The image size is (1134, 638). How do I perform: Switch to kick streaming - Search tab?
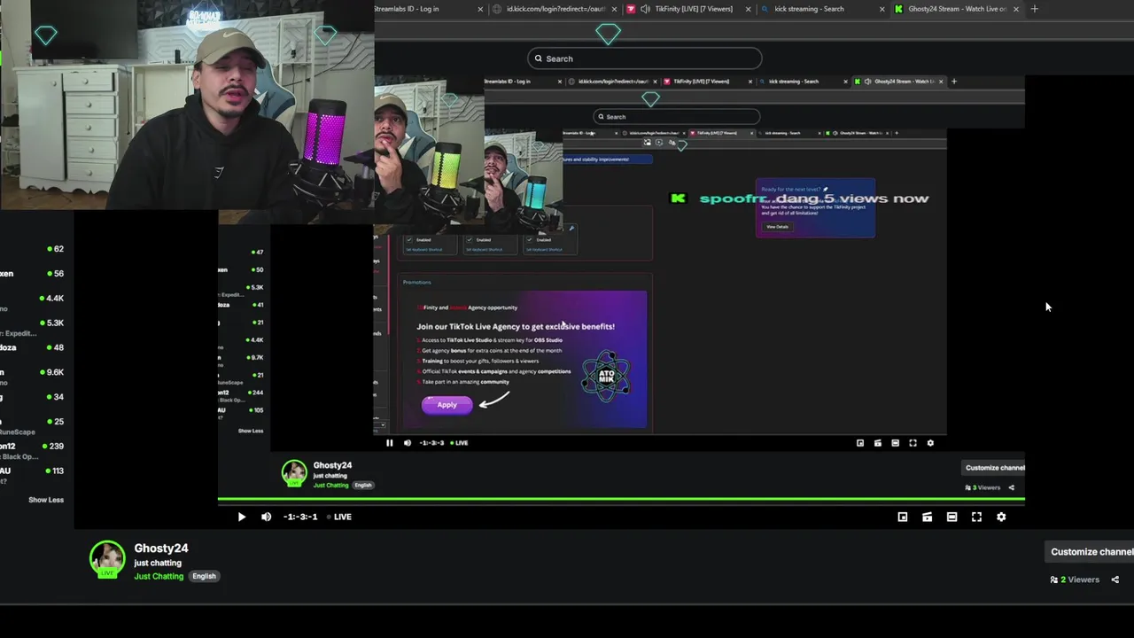pyautogui.click(x=809, y=9)
